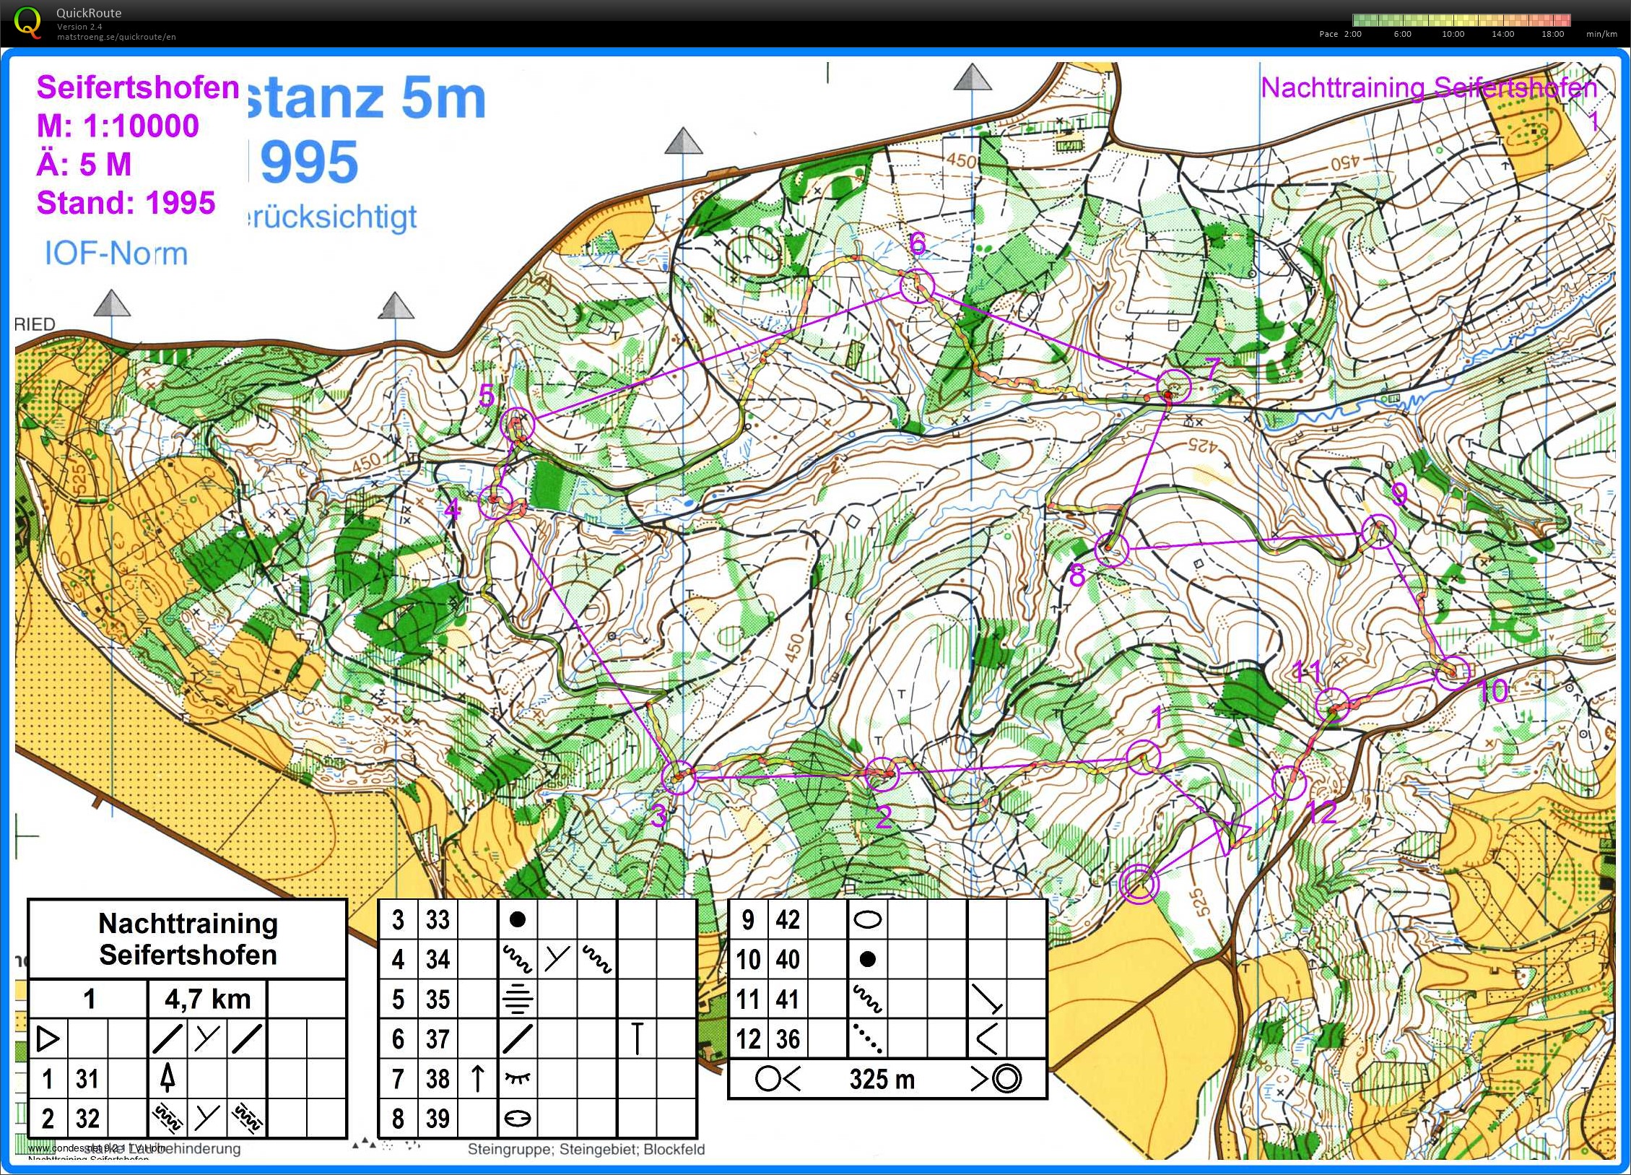
Task: Click the finish symbol beside 325 m
Action: 1006,1079
